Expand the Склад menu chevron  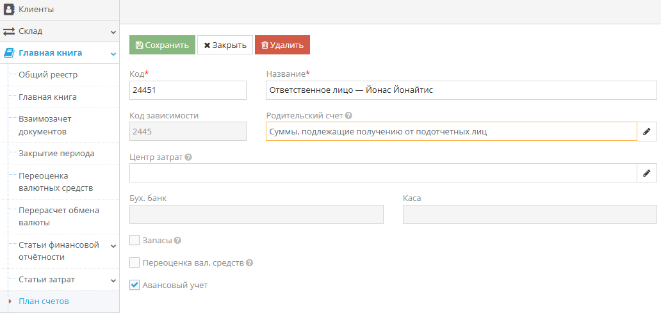click(113, 31)
